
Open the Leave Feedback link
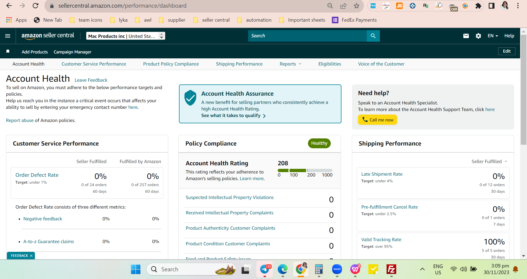pos(91,80)
